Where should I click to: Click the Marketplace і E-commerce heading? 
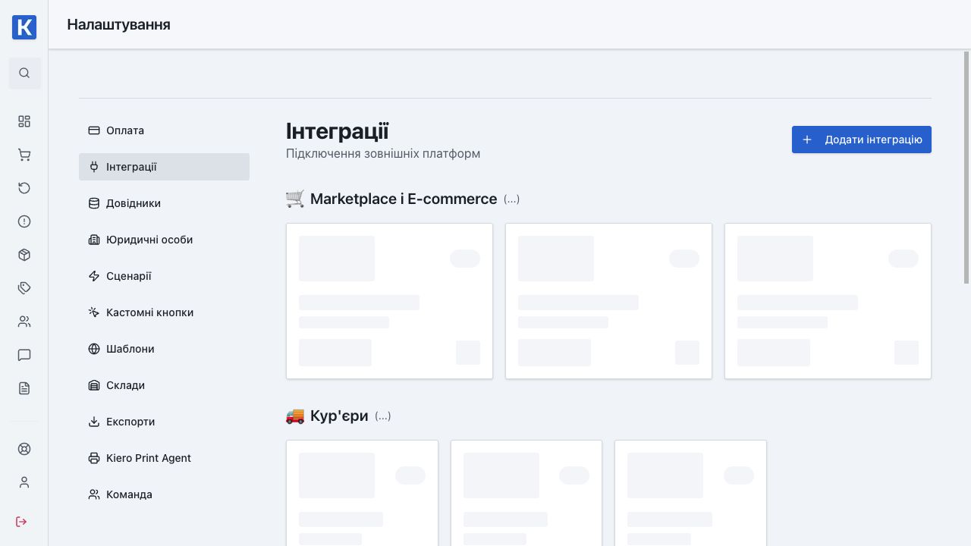404,199
